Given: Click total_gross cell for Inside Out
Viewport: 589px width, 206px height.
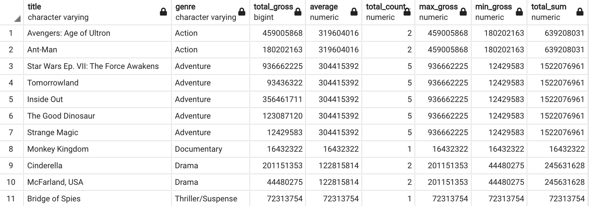Looking at the screenshot, I should [x=282, y=99].
